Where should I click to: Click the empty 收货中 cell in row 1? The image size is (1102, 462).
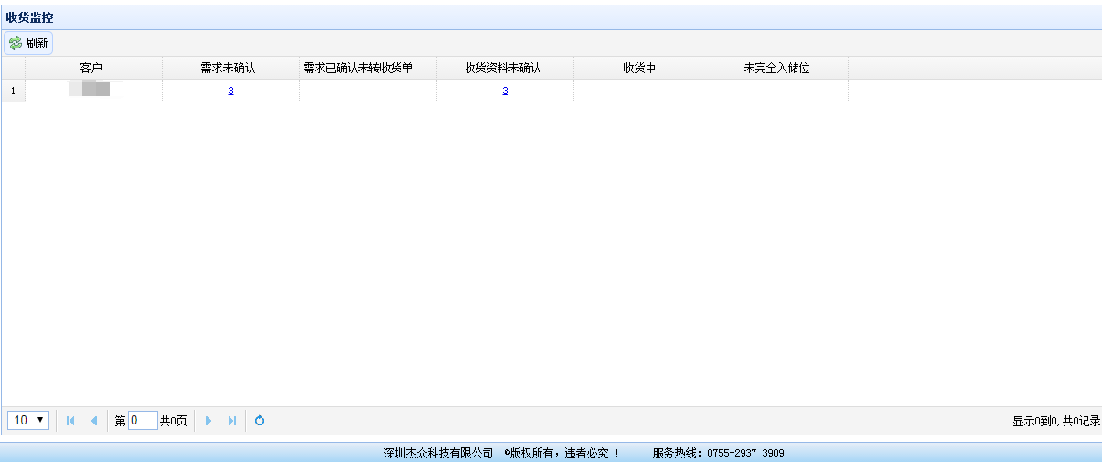click(x=642, y=91)
